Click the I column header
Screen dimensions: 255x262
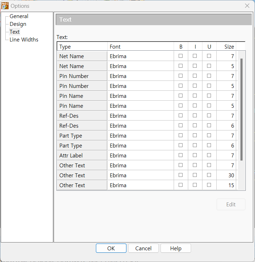pyautogui.click(x=195, y=46)
